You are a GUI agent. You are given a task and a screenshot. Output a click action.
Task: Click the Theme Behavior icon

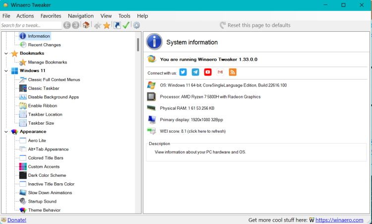pyautogui.click(x=23, y=210)
